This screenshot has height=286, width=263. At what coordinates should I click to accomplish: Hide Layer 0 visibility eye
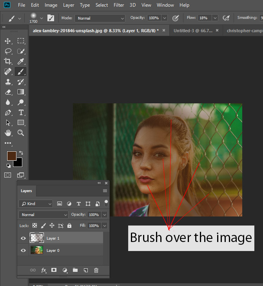click(23, 250)
